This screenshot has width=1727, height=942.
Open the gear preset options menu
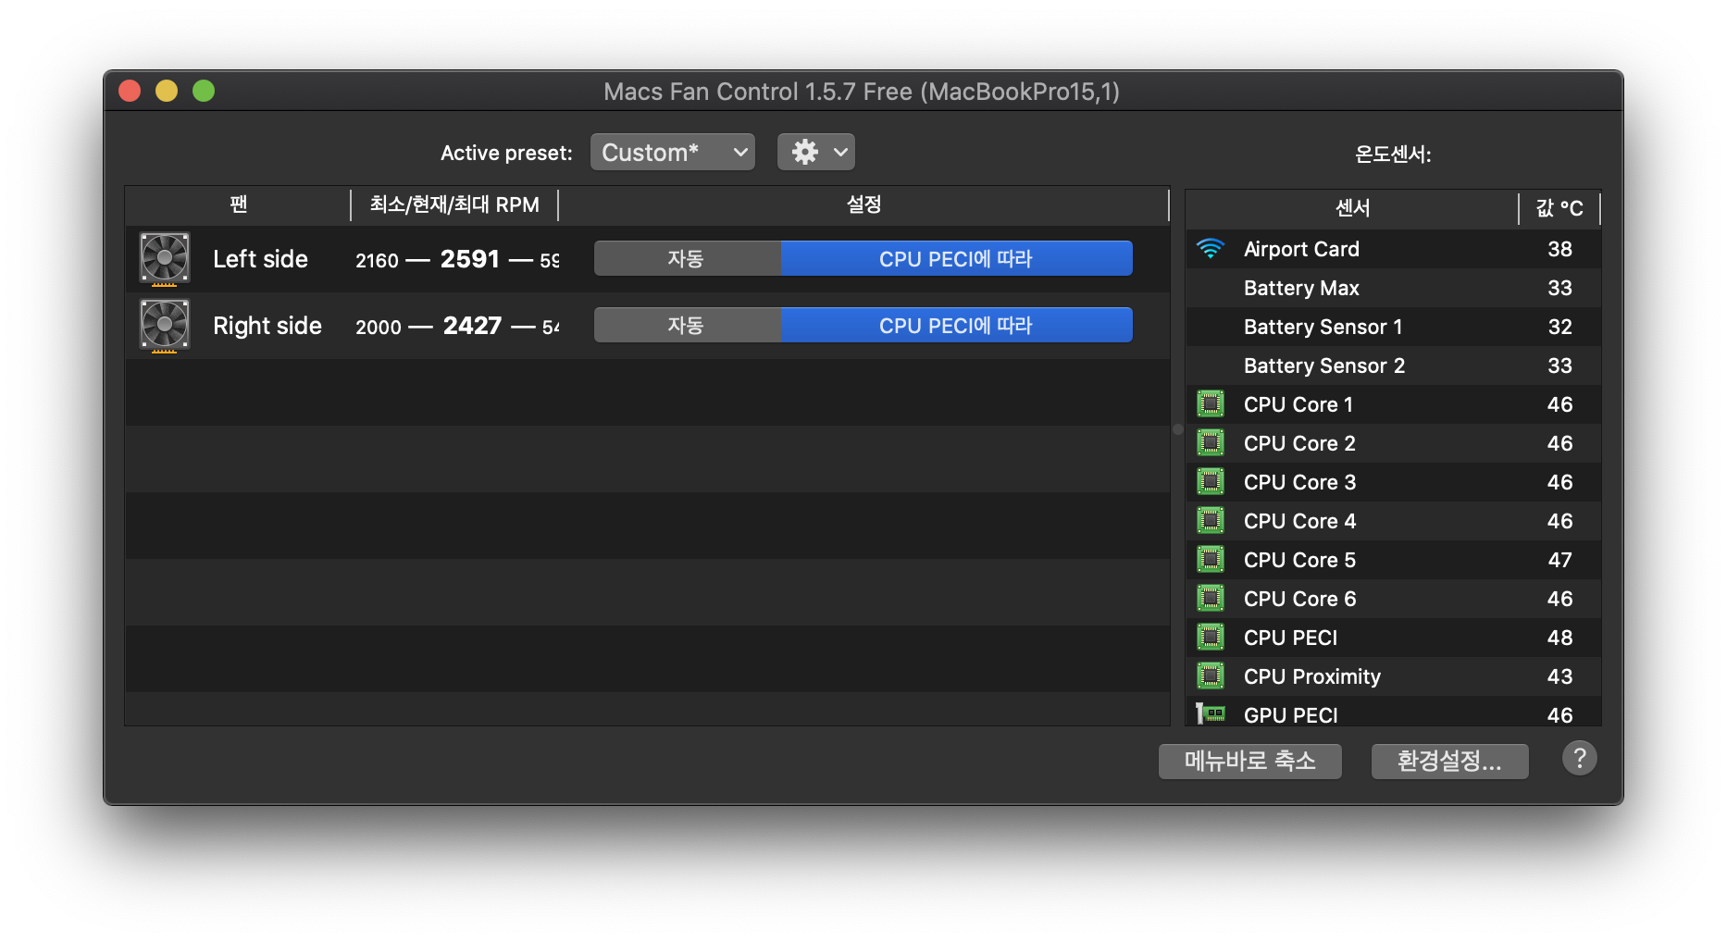(x=816, y=152)
